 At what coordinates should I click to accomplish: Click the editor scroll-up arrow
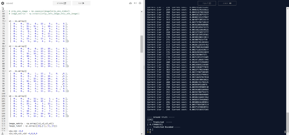tap(142, 11)
